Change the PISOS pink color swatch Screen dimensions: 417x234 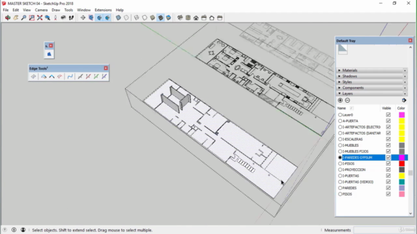401,194
